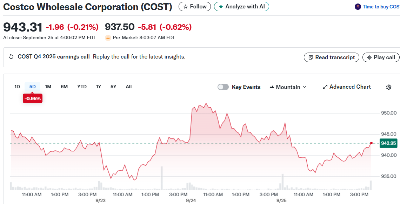
Task: Click the 943.31 closing price
Action: click(x=22, y=27)
